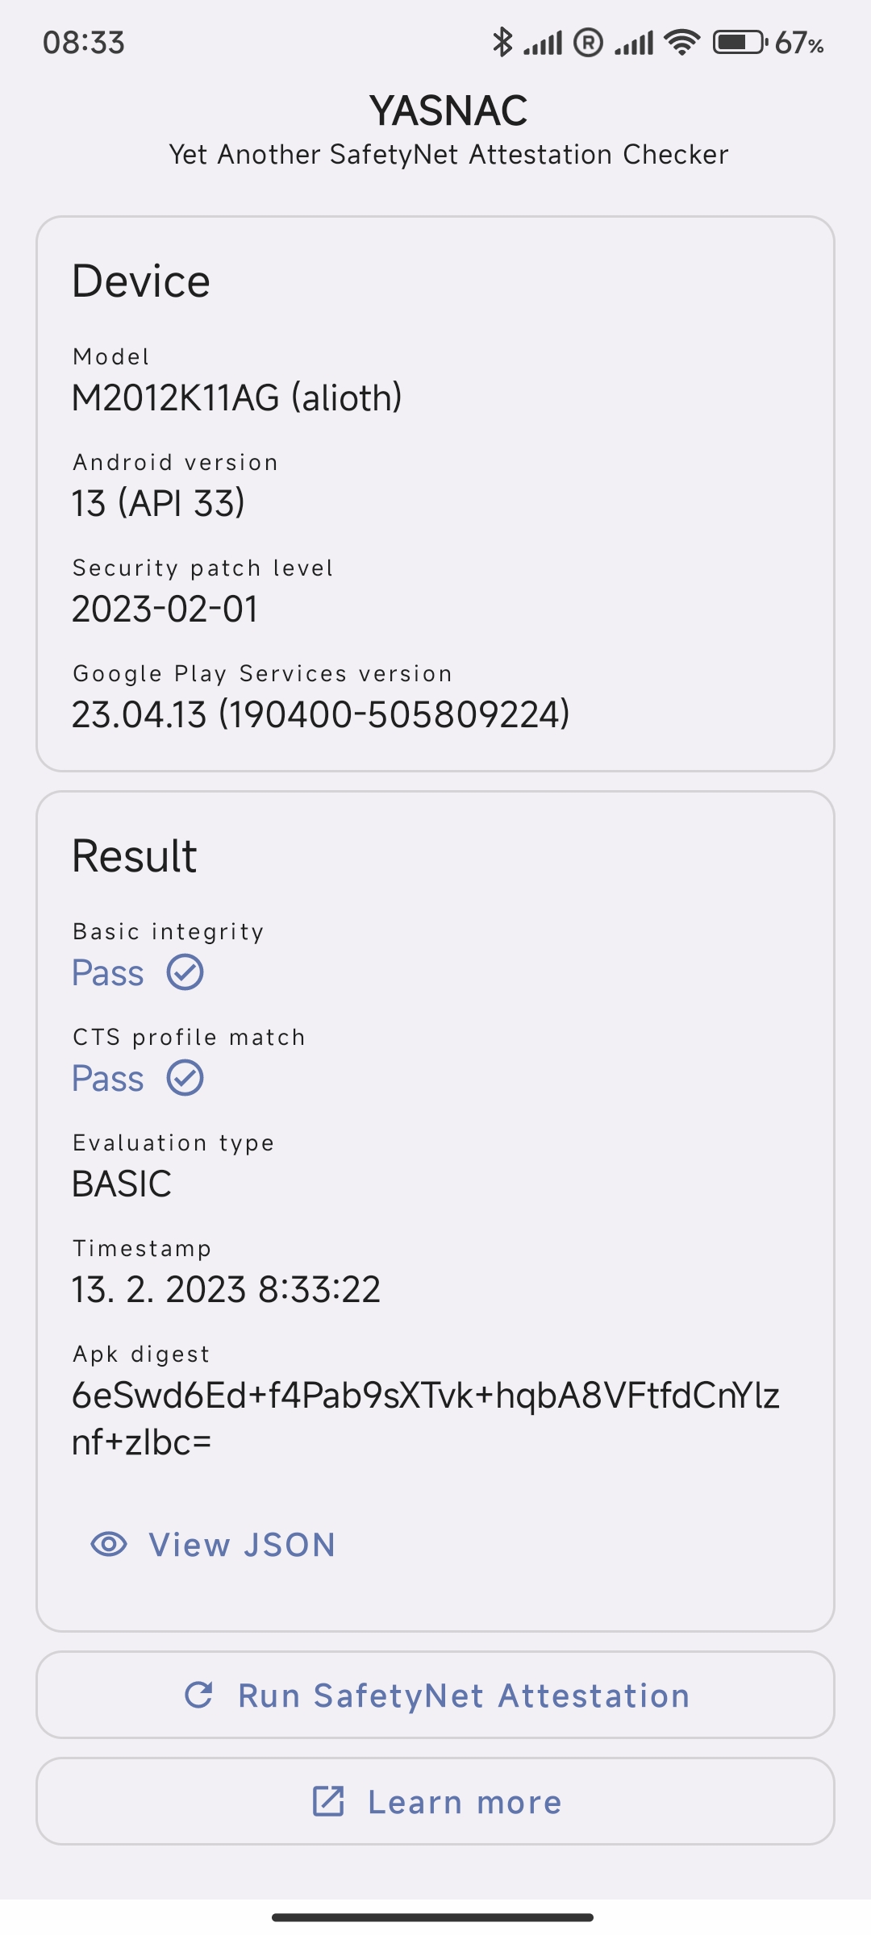Tap the roaming R circle icon
The height and width of the screenshot is (1935, 871).
click(x=588, y=43)
